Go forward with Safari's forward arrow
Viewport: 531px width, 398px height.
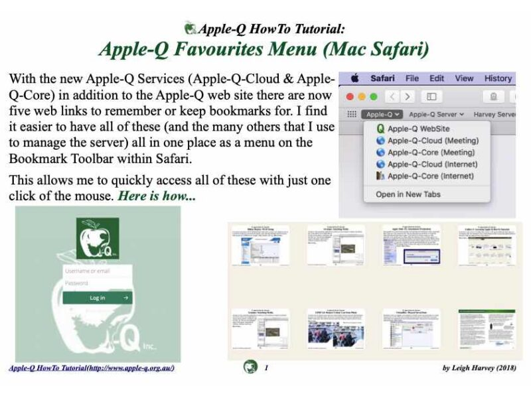(x=408, y=97)
